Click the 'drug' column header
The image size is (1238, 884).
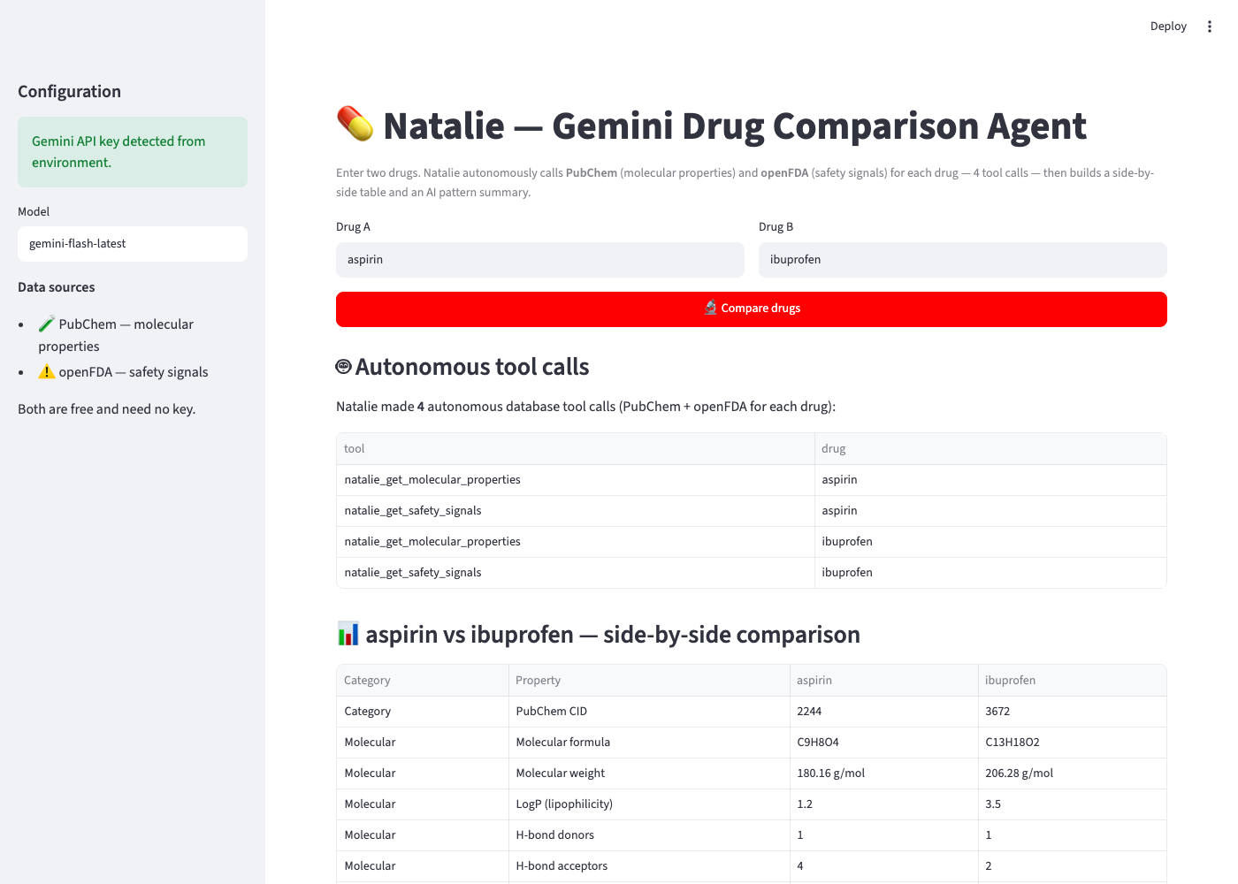pyautogui.click(x=990, y=449)
